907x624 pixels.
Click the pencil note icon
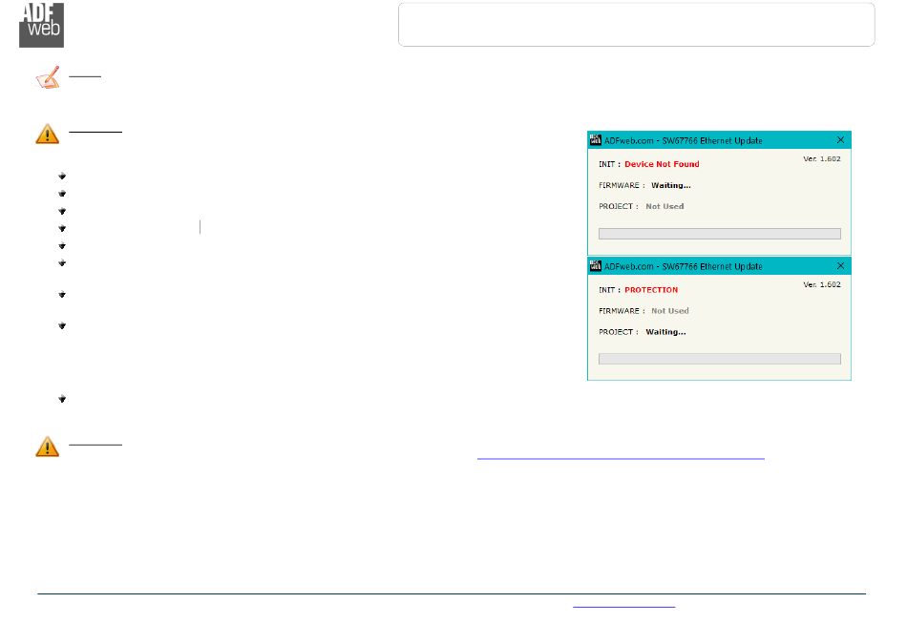coord(48,77)
